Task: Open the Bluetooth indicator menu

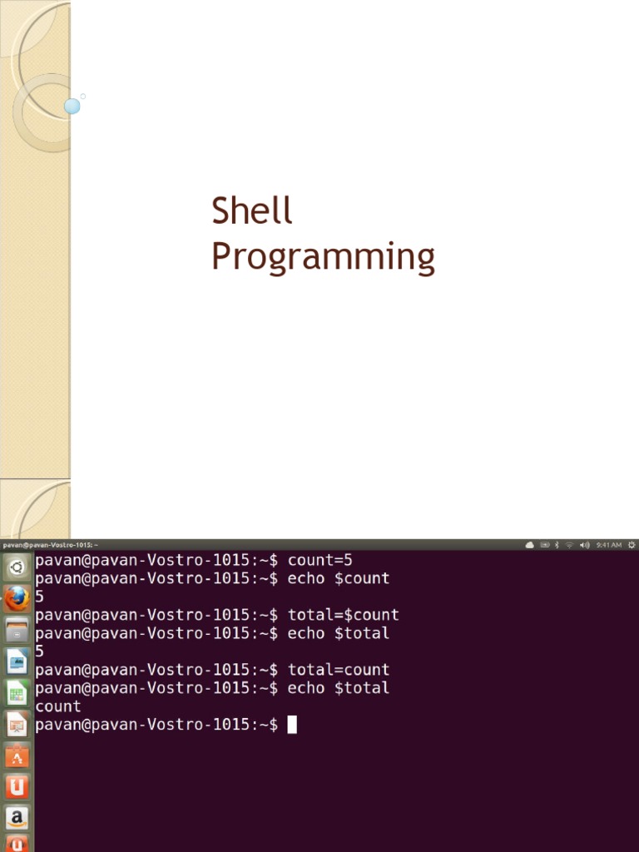Action: 557,544
